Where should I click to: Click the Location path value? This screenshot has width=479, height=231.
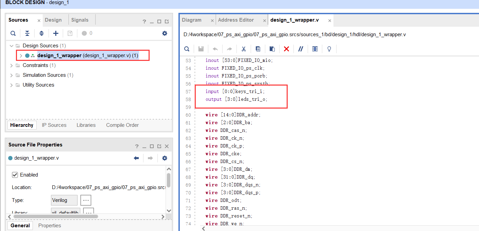(109, 187)
